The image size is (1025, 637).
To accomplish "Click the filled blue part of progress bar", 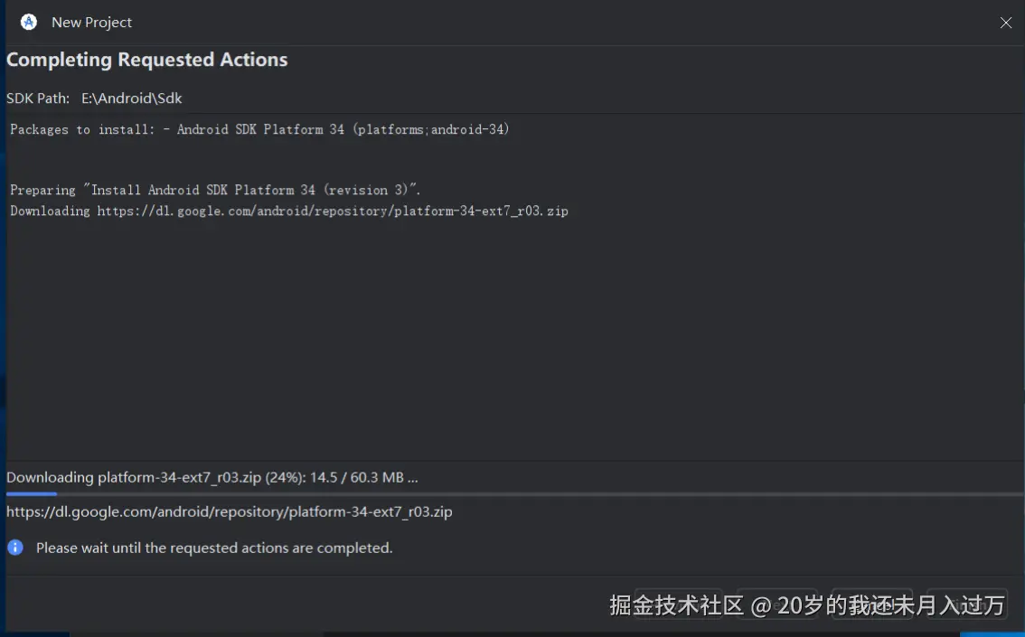I will 31,494.
